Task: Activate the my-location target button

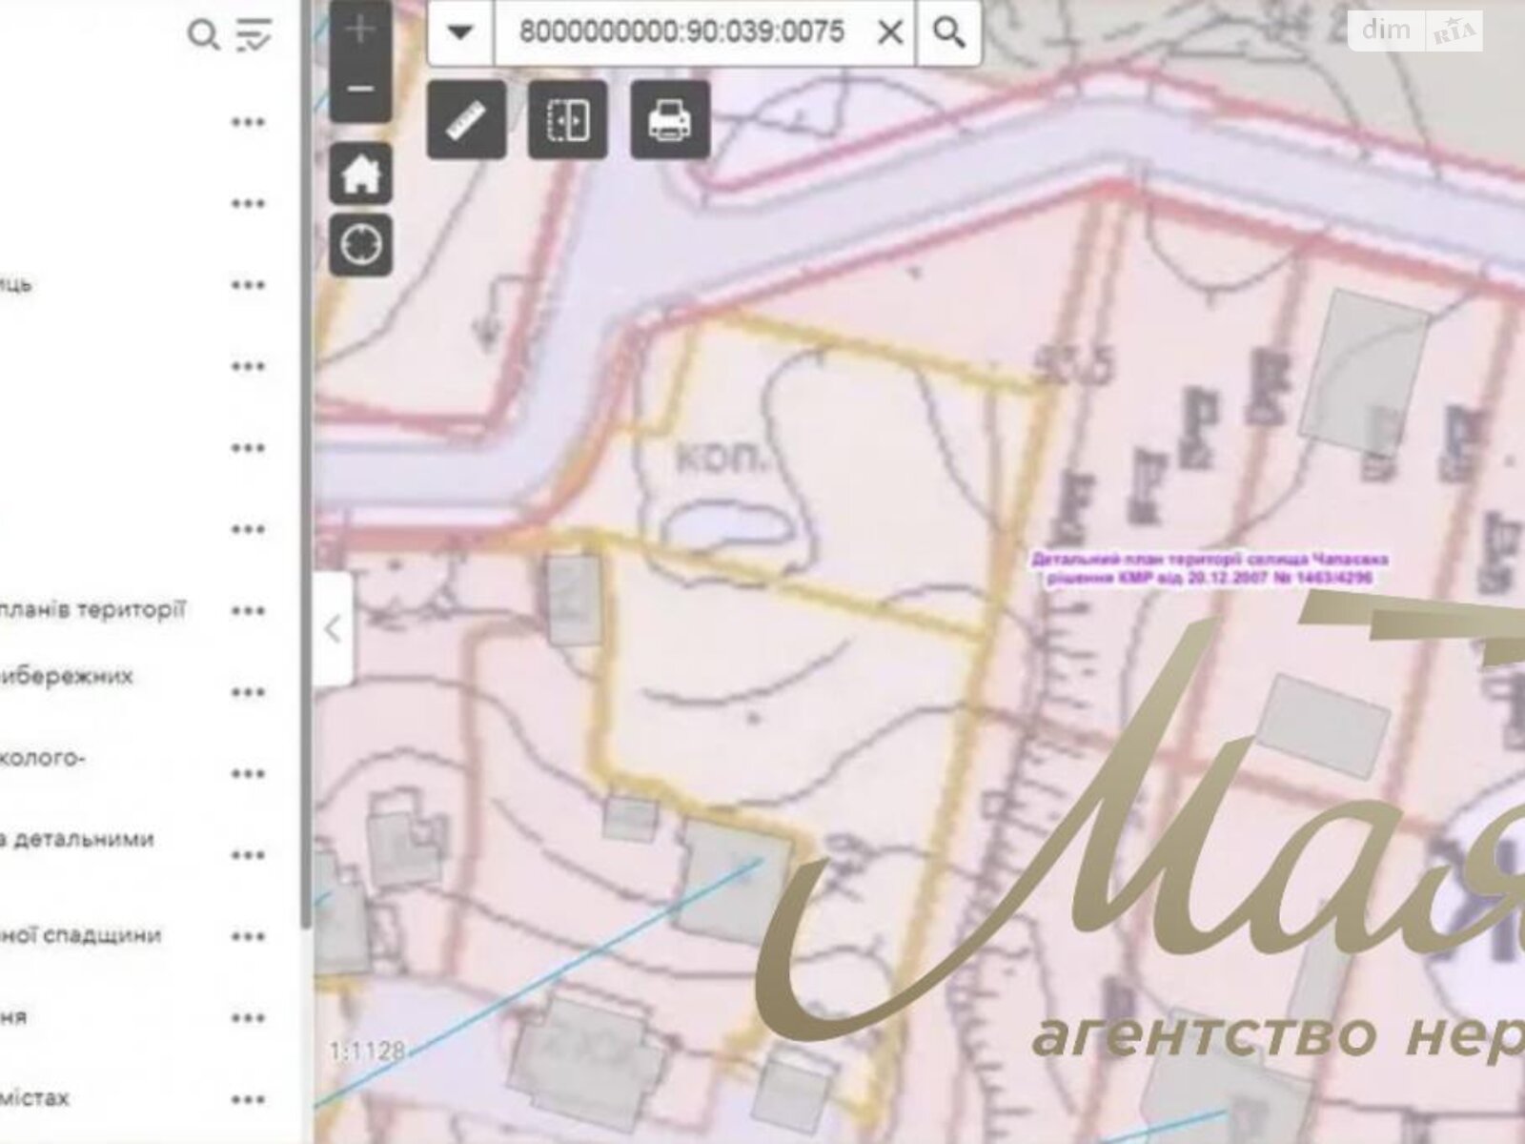Action: (360, 245)
